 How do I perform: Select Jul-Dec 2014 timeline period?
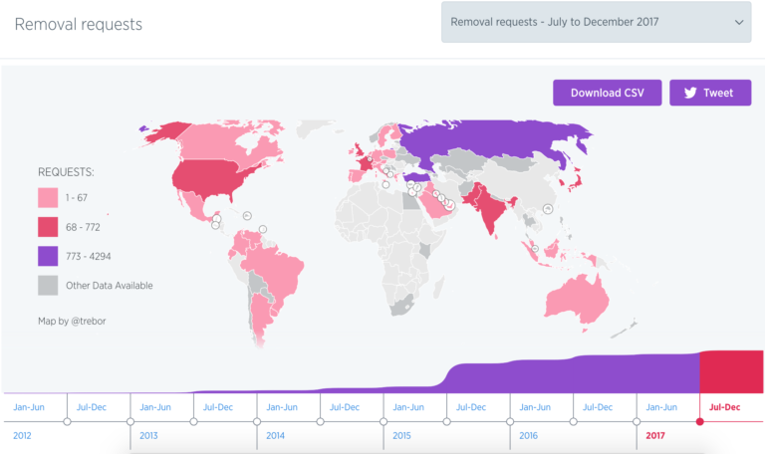[345, 407]
